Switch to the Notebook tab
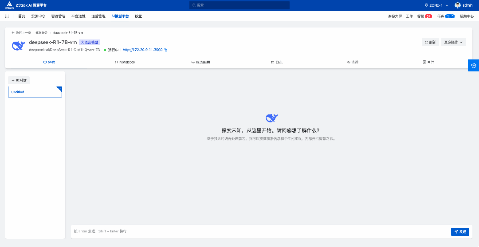 pyautogui.click(x=125, y=62)
